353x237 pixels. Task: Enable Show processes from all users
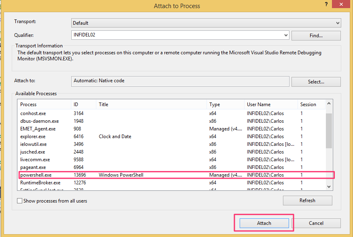click(x=19, y=201)
